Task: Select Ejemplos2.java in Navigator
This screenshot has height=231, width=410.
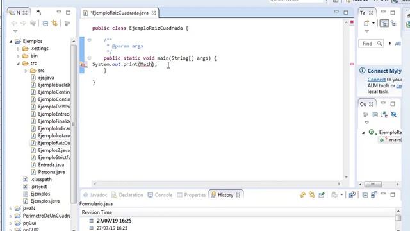Action: (x=50, y=150)
